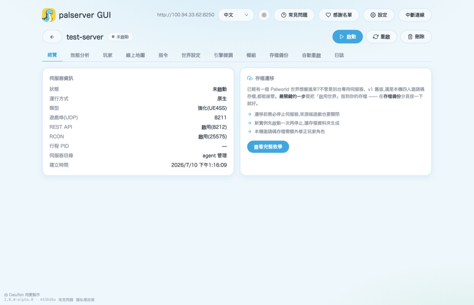
Task: Click the 未啟動 status badge next to test-server
Action: tap(120, 37)
